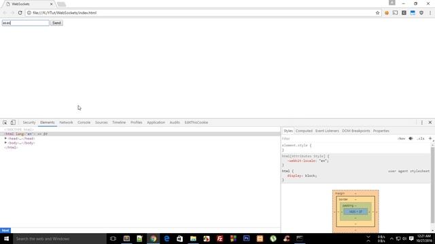The height and width of the screenshot is (244, 435).
Task: Open DOM Breakpoints pane
Action: pyautogui.click(x=356, y=131)
